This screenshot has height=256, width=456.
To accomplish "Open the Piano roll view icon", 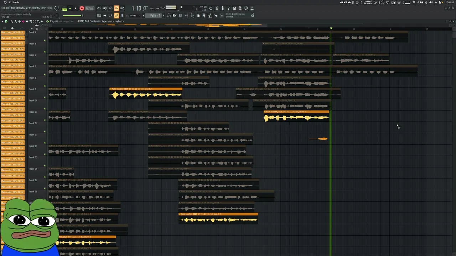I will [174, 16].
